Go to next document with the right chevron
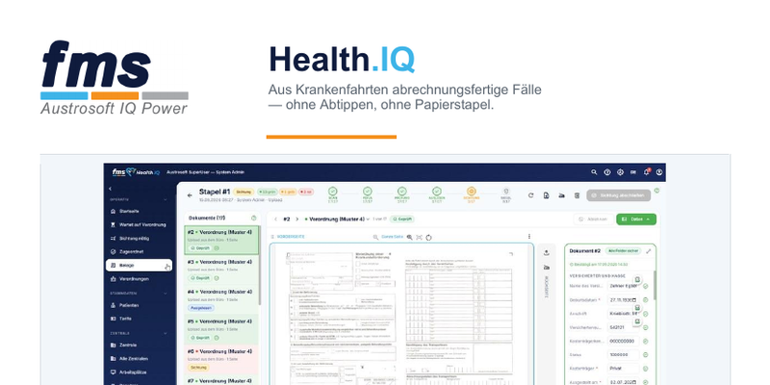 (297, 219)
